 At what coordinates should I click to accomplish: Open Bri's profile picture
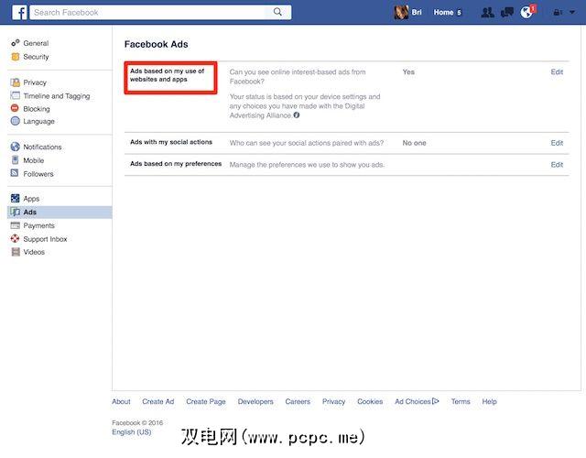pyautogui.click(x=401, y=12)
